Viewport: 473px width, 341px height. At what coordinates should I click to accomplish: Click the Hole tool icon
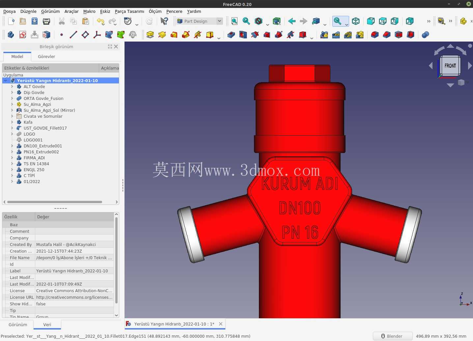(x=243, y=35)
